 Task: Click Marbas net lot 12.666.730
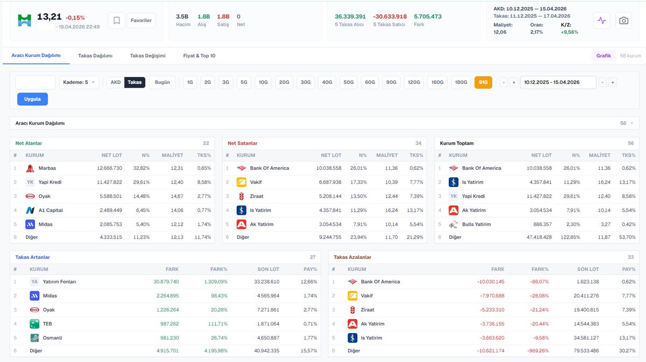click(x=109, y=168)
